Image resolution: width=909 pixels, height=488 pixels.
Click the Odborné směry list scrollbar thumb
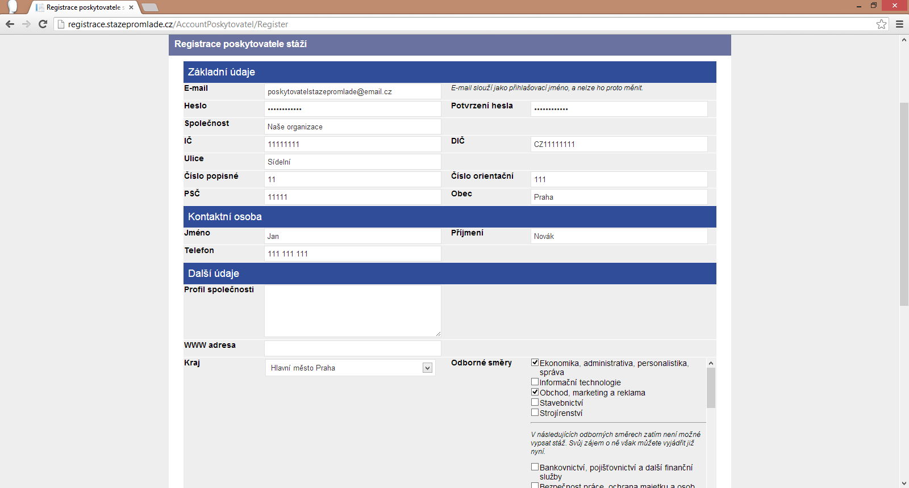pos(711,388)
